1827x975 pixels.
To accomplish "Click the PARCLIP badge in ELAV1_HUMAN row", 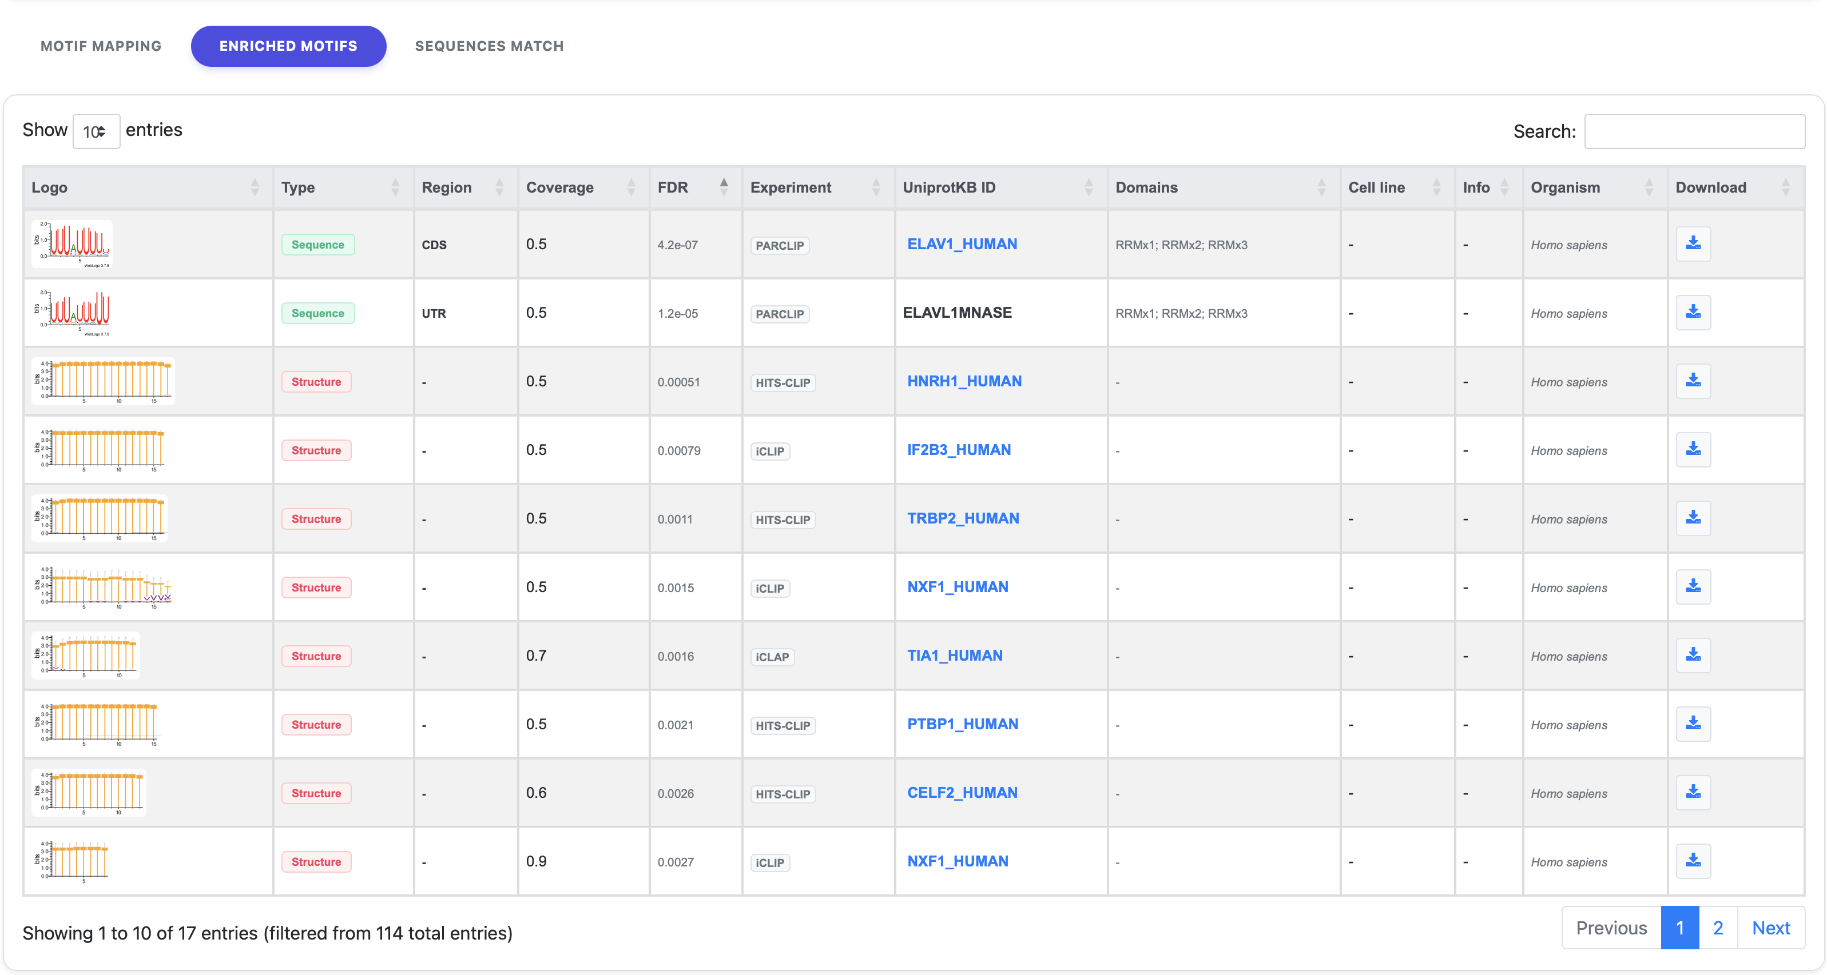I will (x=780, y=245).
